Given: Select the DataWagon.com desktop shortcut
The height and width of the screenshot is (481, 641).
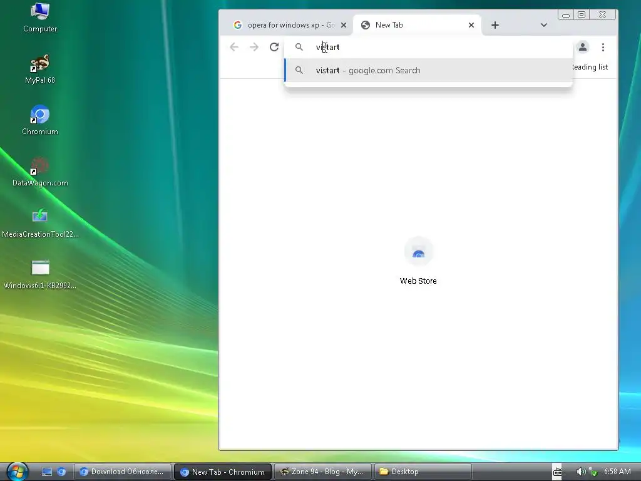Looking at the screenshot, I should (x=40, y=172).
